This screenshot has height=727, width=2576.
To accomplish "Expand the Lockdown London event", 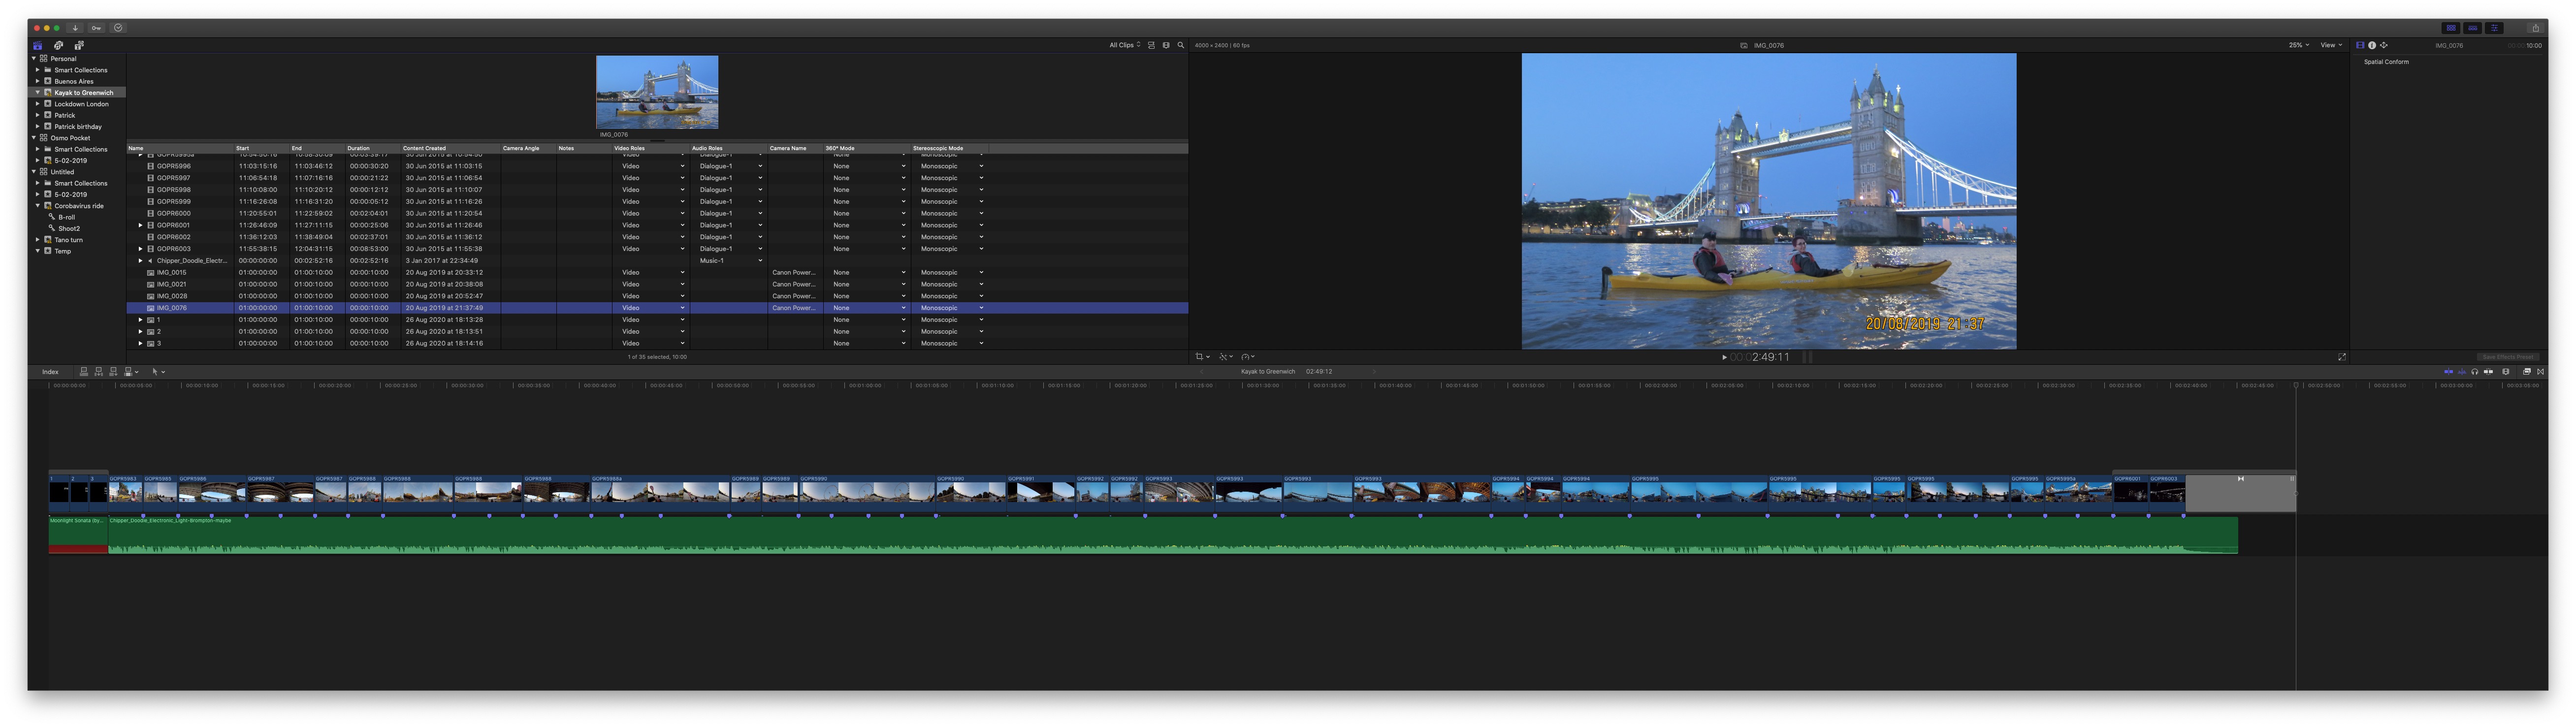I will pyautogui.click(x=38, y=104).
